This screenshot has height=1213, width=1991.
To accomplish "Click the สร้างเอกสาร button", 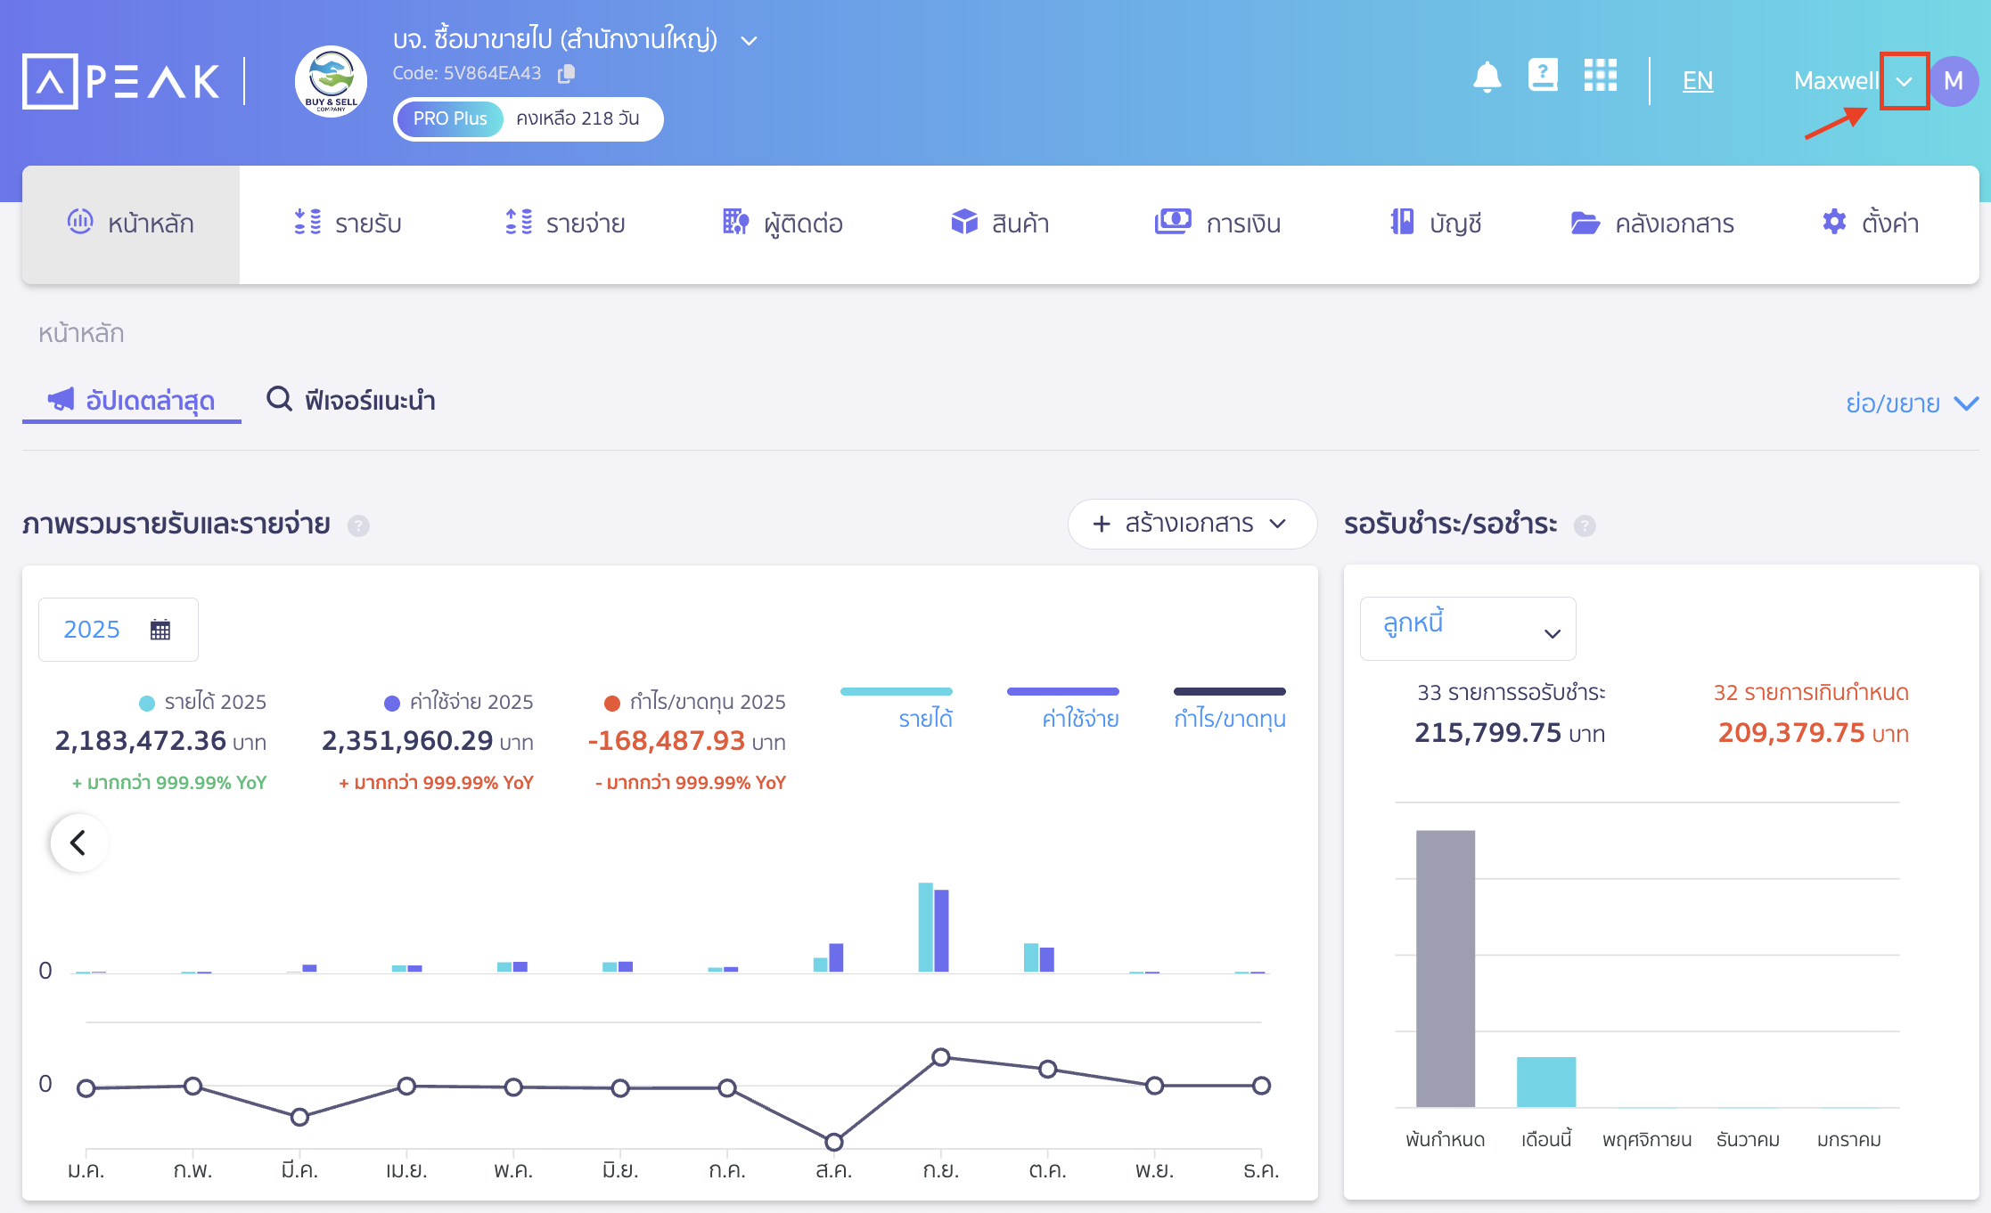I will [x=1191, y=524].
